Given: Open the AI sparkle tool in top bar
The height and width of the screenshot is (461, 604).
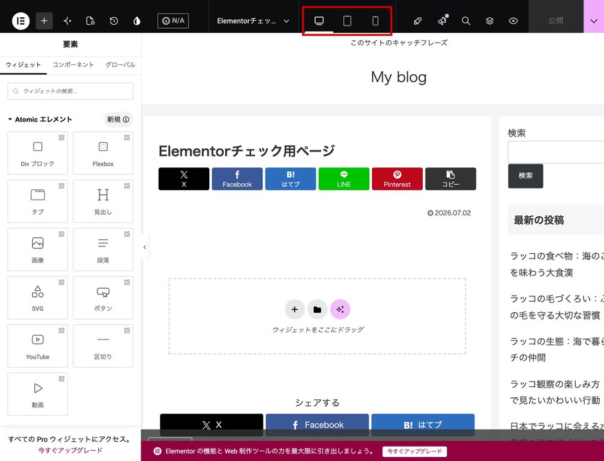Looking at the screenshot, I should point(67,21).
